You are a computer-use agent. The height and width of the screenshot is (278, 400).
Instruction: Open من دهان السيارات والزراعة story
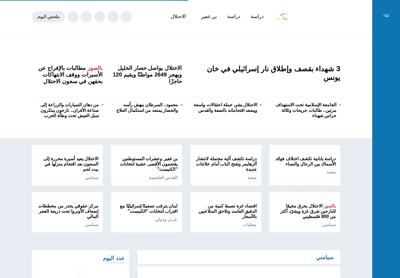click(70, 110)
